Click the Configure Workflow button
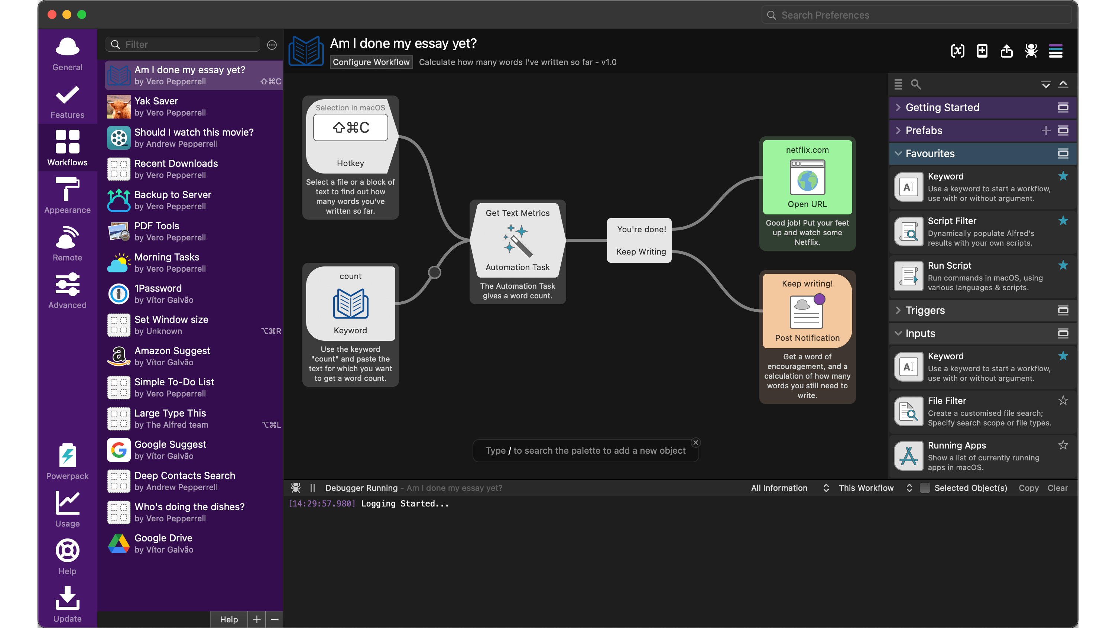The height and width of the screenshot is (628, 1116). 371,62
